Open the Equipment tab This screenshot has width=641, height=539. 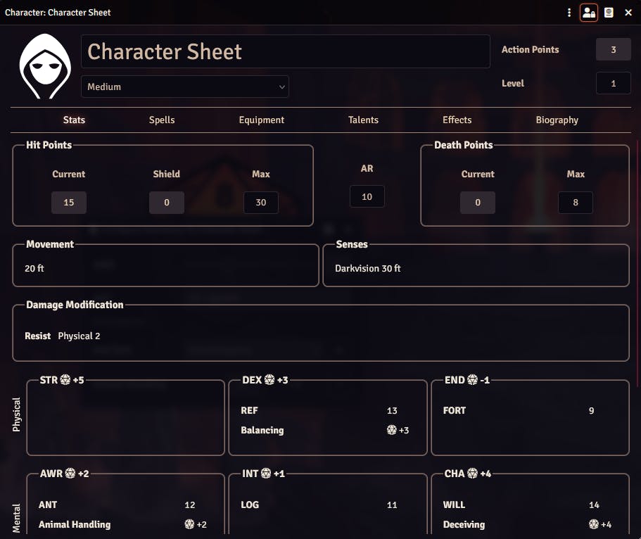tap(262, 120)
